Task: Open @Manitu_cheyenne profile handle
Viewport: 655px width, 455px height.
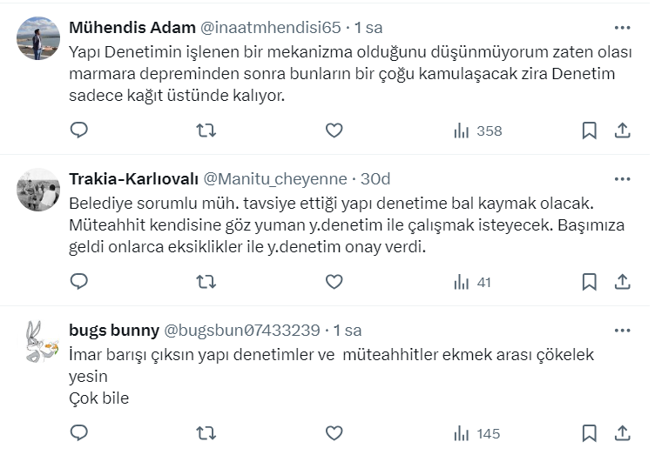Action: 274,179
